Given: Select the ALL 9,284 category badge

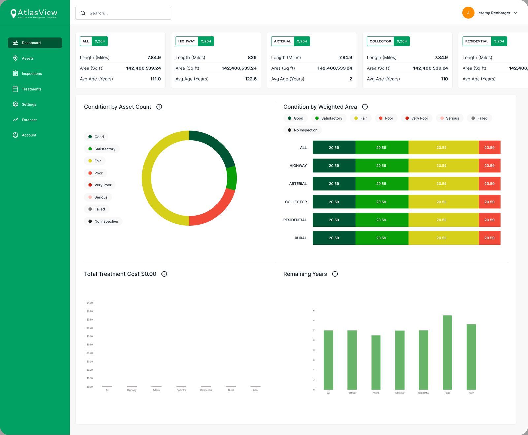Looking at the screenshot, I should point(94,41).
